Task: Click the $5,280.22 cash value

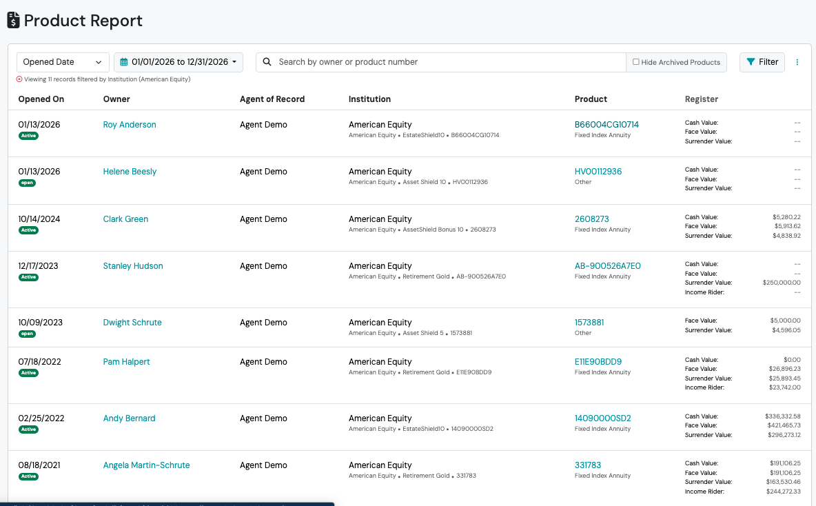Action: point(786,217)
